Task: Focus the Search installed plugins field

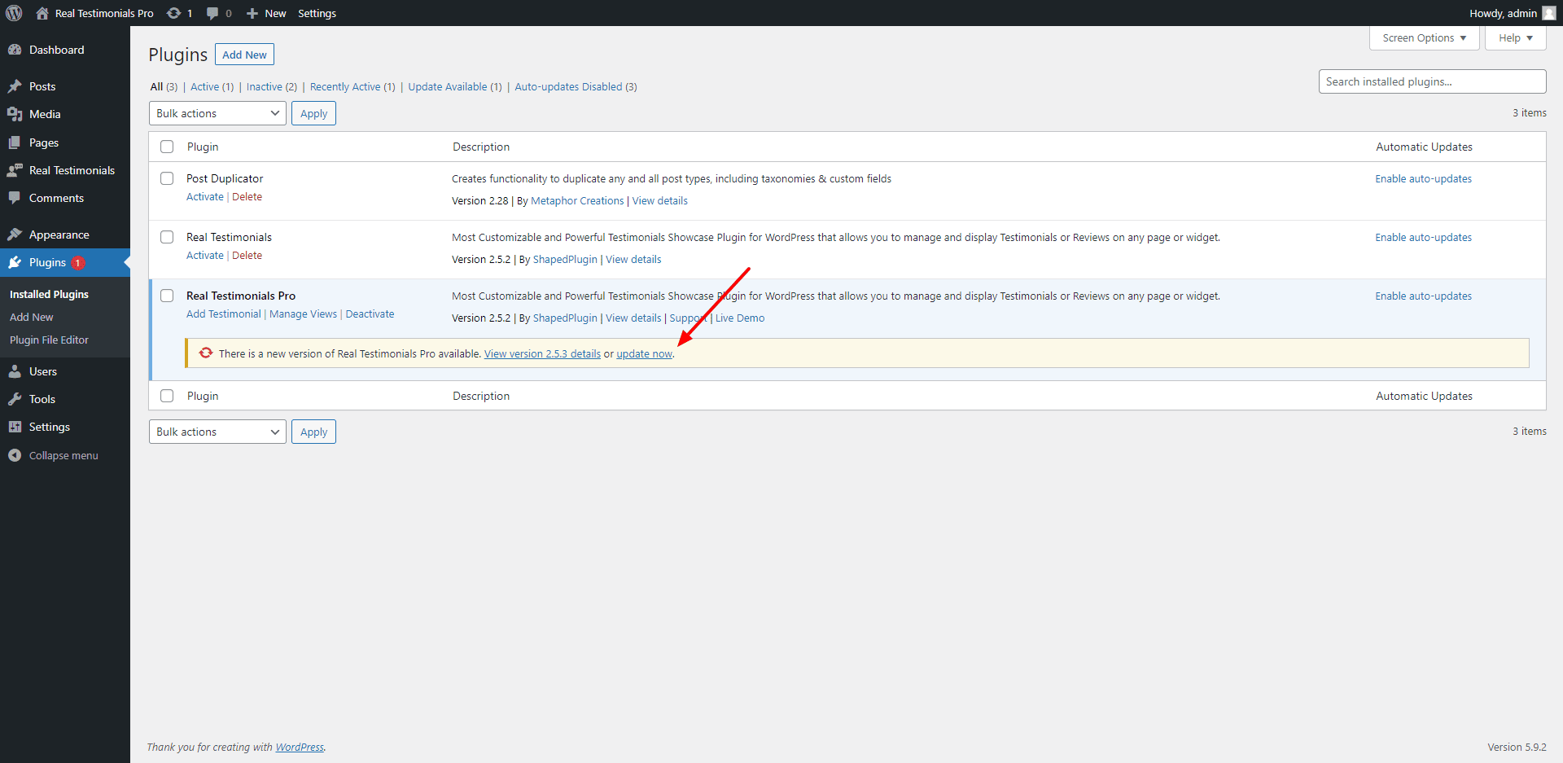Action: (x=1431, y=81)
